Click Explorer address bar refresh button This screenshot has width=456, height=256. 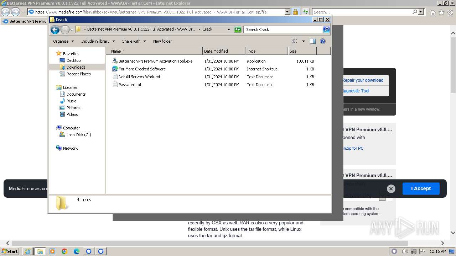click(238, 30)
